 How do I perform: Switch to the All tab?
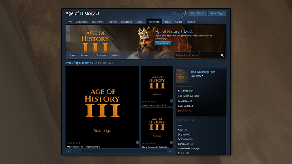point(70,22)
